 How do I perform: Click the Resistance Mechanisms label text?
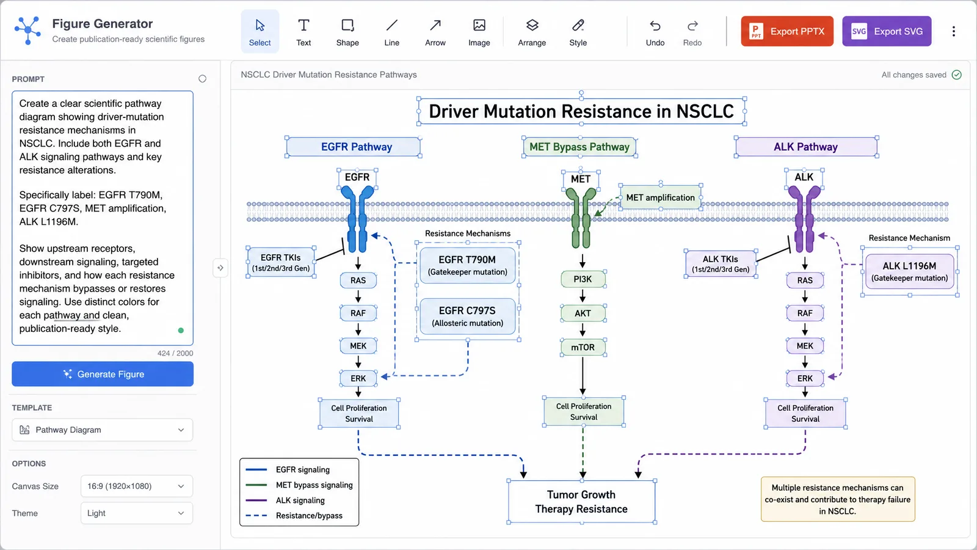click(x=468, y=233)
